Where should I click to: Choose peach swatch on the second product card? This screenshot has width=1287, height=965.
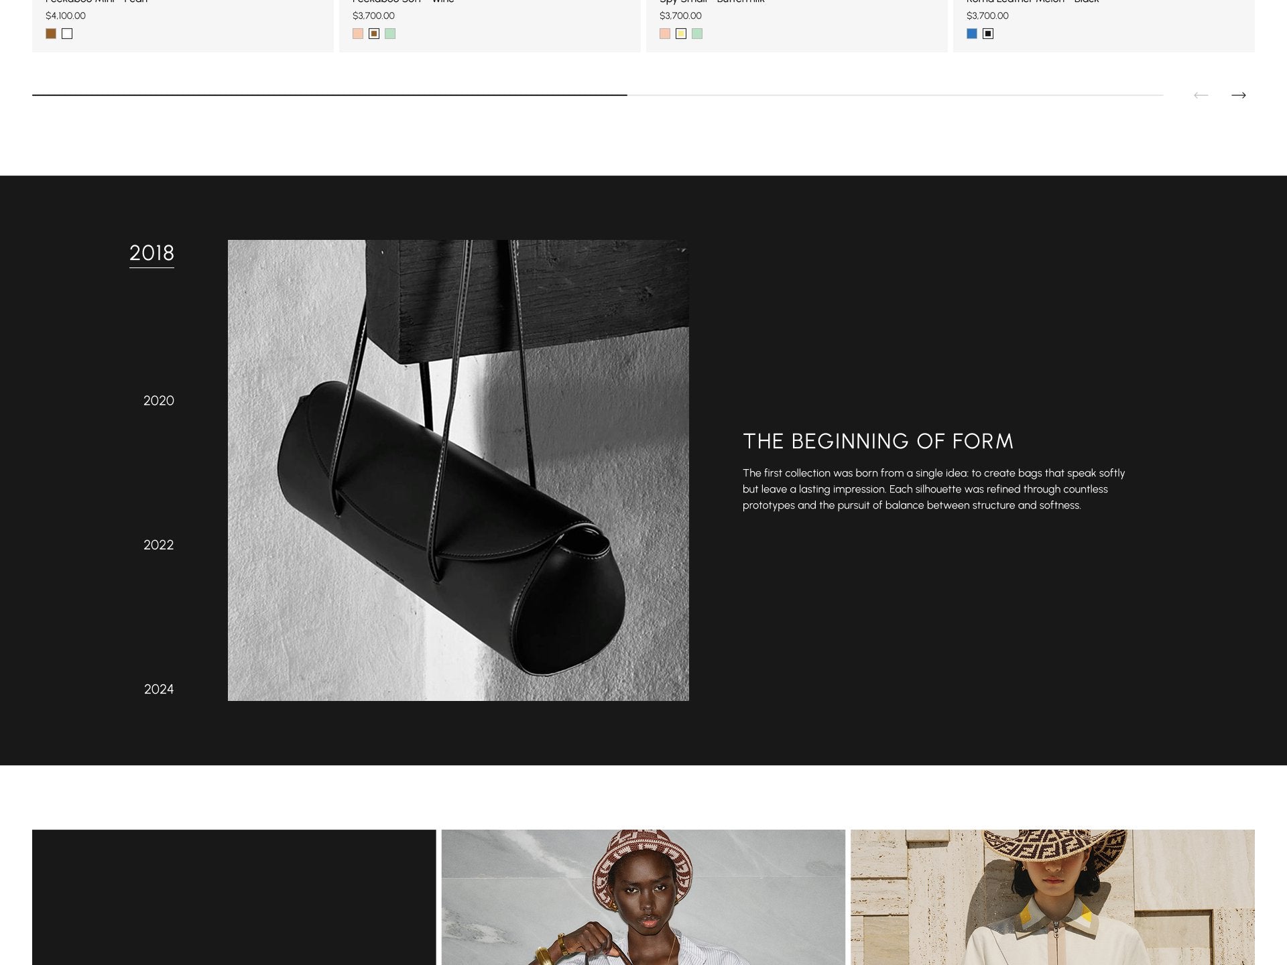coord(358,34)
